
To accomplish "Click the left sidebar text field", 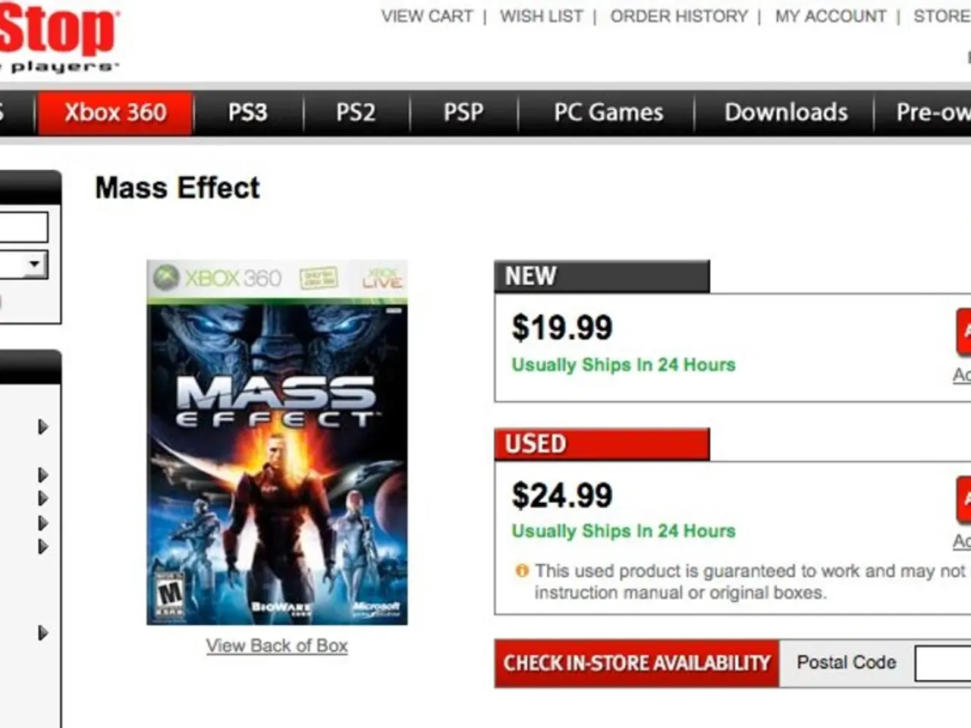I will click(x=23, y=227).
